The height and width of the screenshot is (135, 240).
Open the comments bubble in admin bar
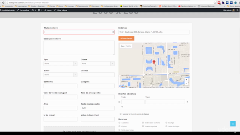point(40,10)
